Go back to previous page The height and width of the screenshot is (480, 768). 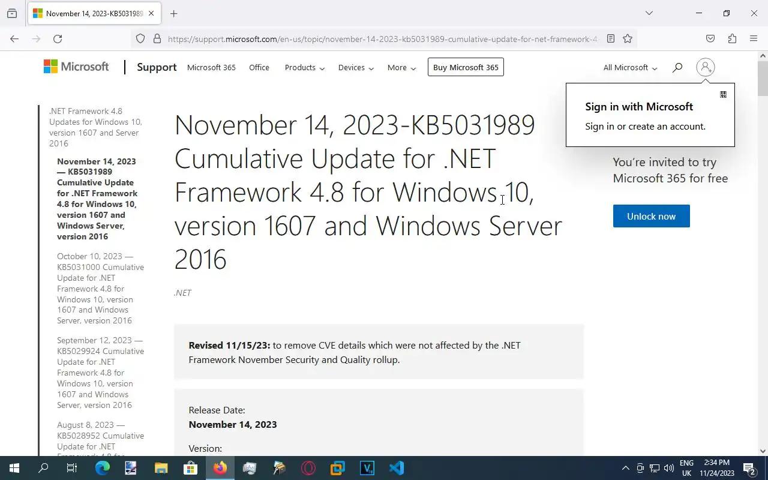coord(14,38)
